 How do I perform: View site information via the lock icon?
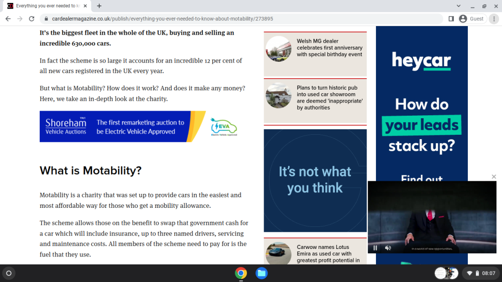pyautogui.click(x=46, y=19)
